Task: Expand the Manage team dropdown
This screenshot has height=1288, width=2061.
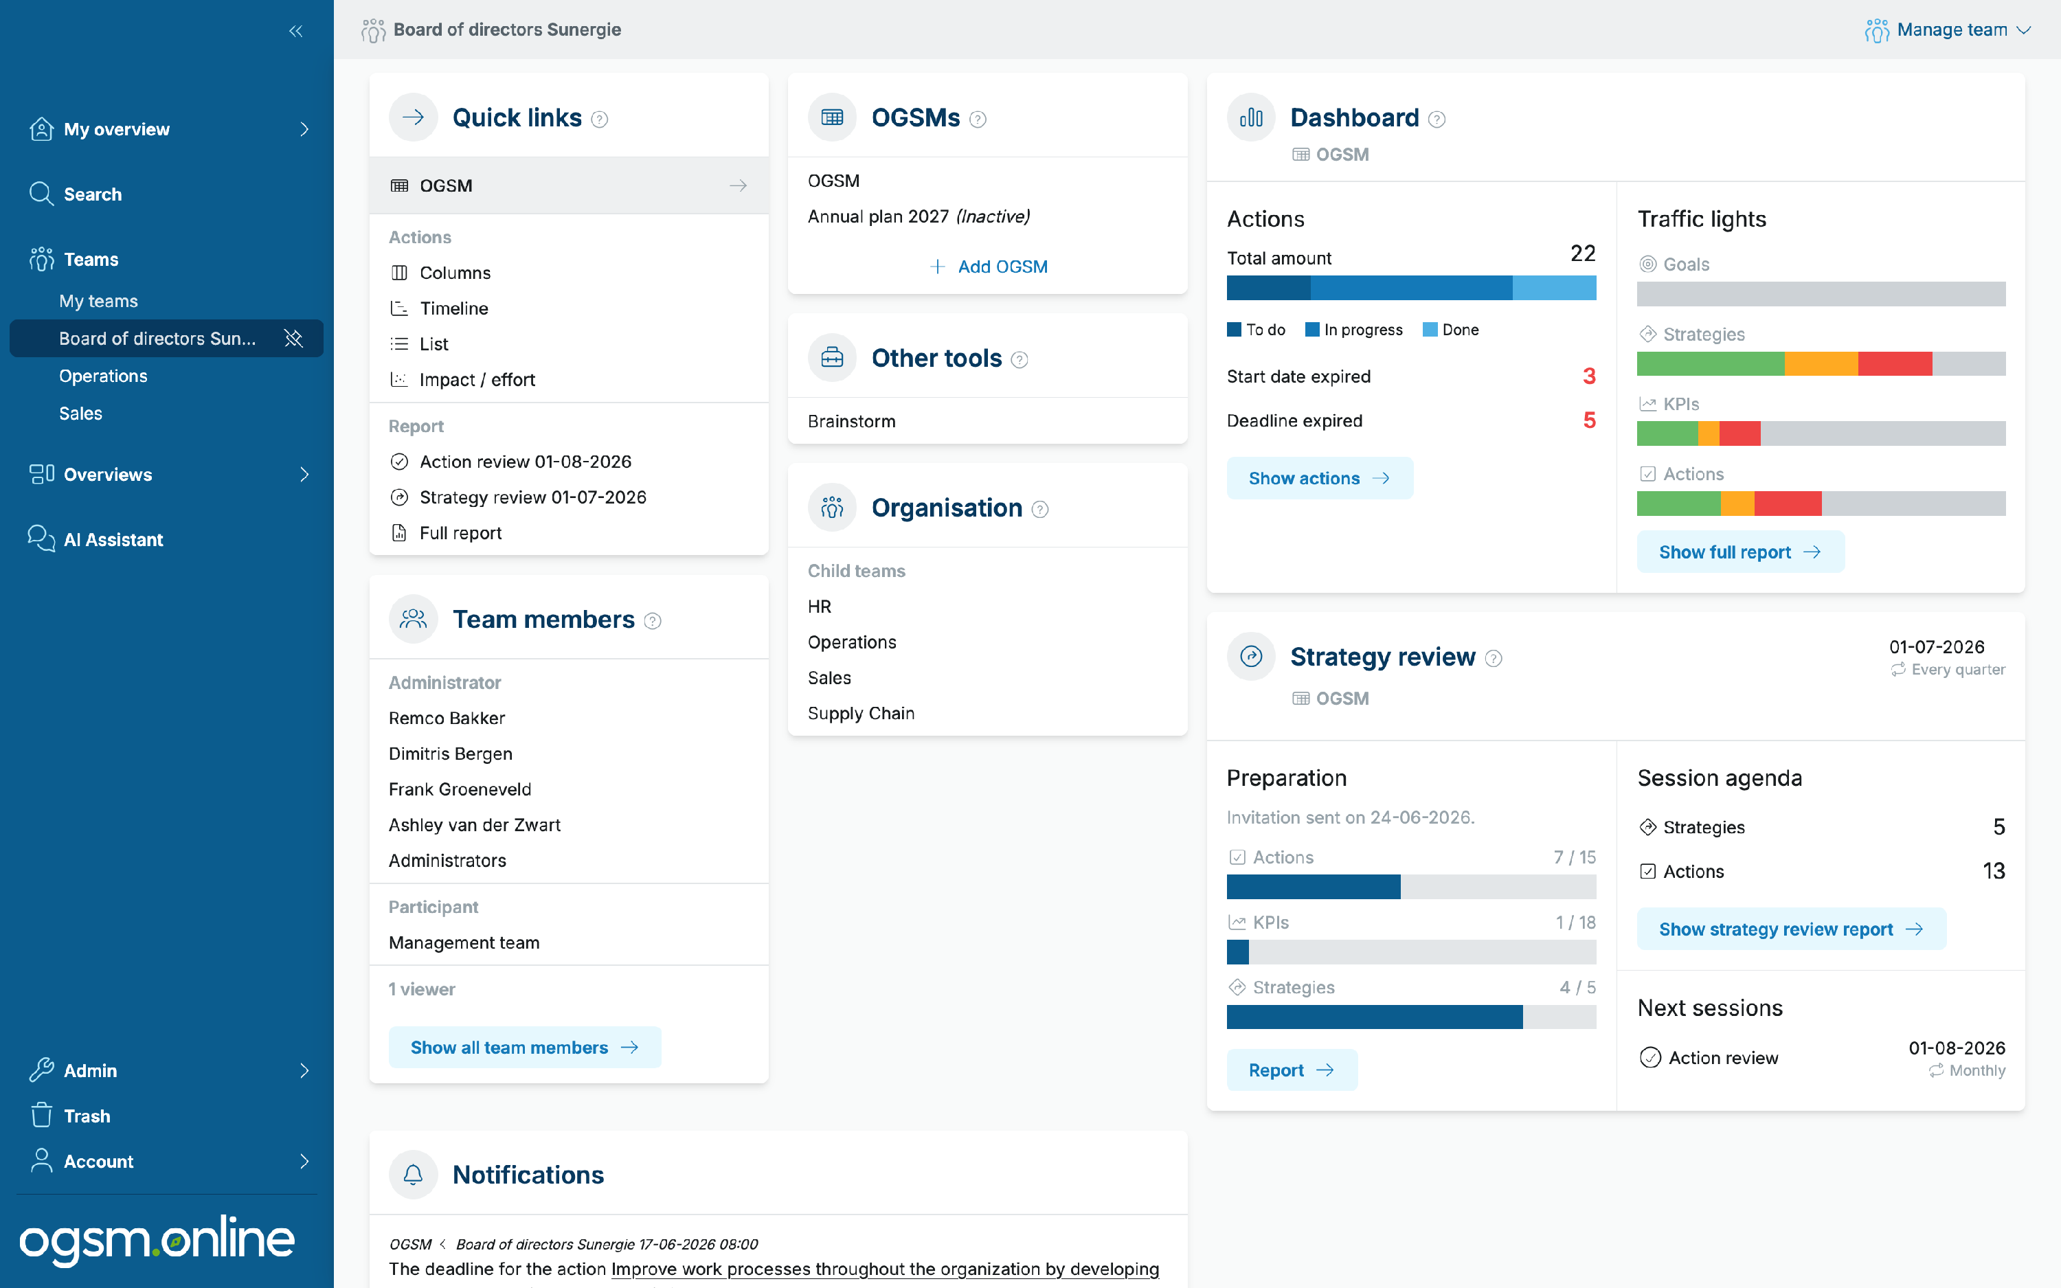Action: click(x=1948, y=30)
